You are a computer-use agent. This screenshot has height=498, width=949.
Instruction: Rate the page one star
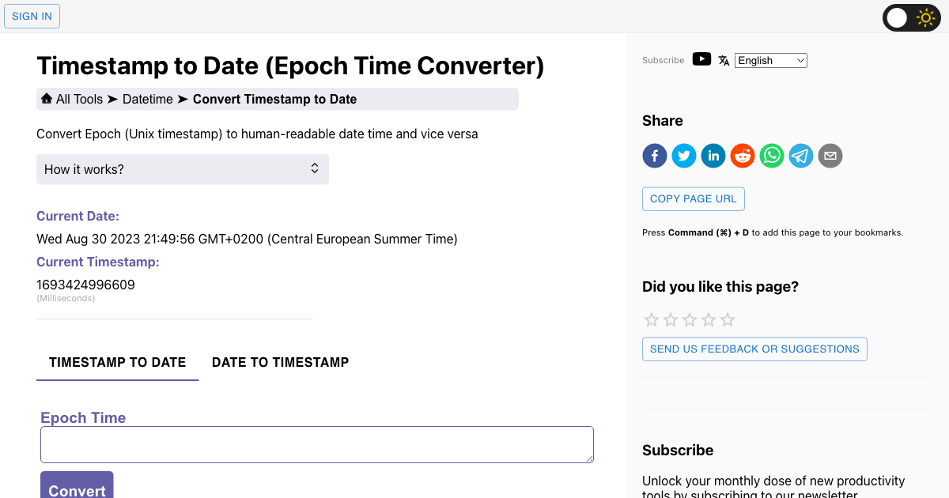652,320
